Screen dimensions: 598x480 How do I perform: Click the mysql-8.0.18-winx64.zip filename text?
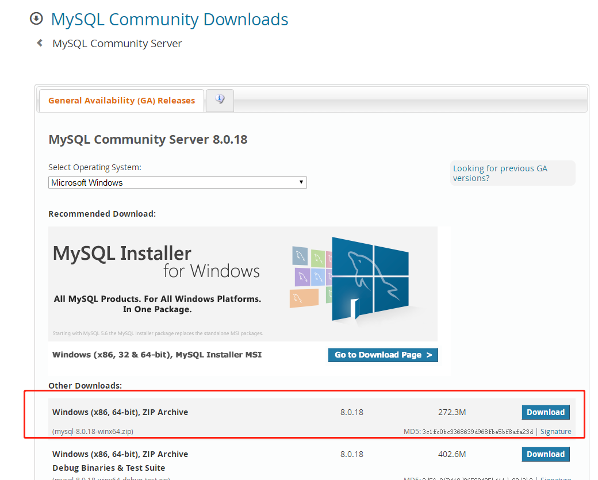[93, 432]
